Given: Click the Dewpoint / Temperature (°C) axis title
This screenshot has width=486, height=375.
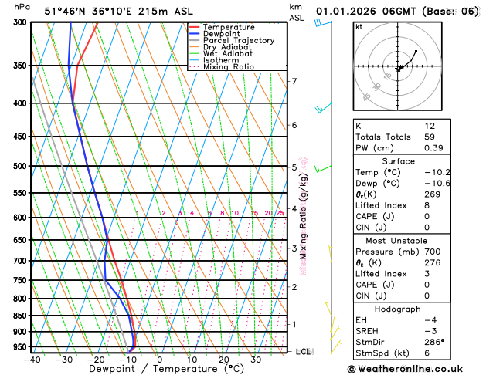Looking at the screenshot, I should 166,369.
